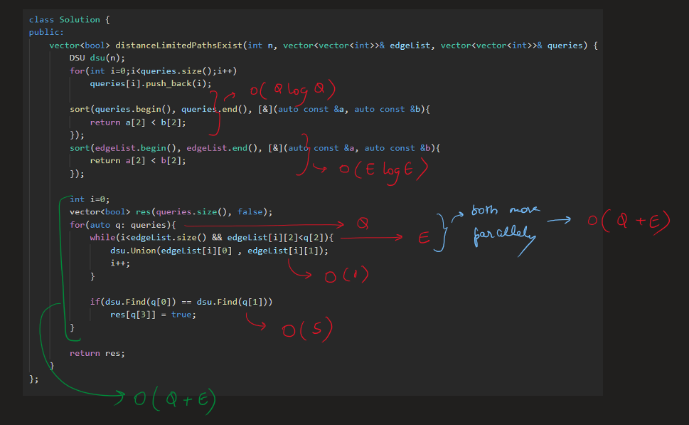Click the 'res[q[3]] = true;' statement
Screen dimensions: 689x425
pos(152,314)
